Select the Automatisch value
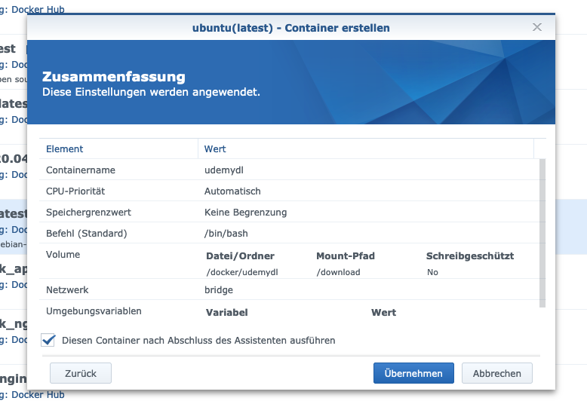 232,191
